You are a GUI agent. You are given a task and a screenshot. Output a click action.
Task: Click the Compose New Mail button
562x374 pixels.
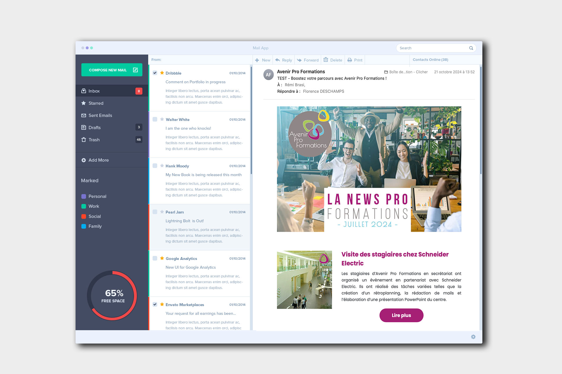click(x=110, y=70)
